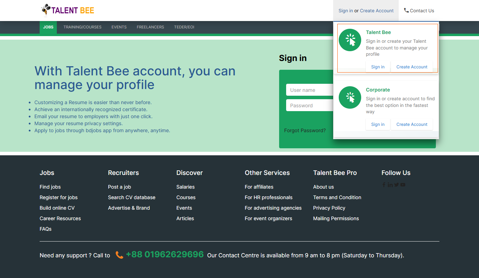Click into the User name field

[309, 90]
